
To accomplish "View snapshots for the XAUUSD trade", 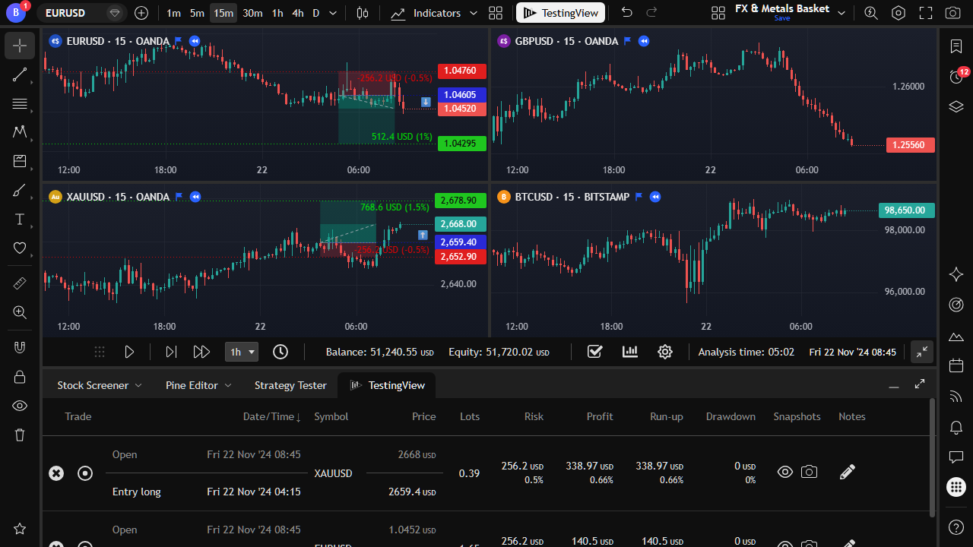I will point(785,473).
